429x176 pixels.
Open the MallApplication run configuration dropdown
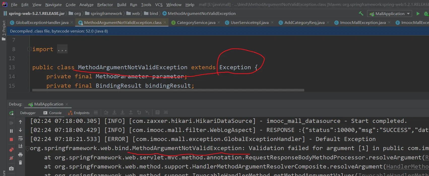[x=389, y=14]
